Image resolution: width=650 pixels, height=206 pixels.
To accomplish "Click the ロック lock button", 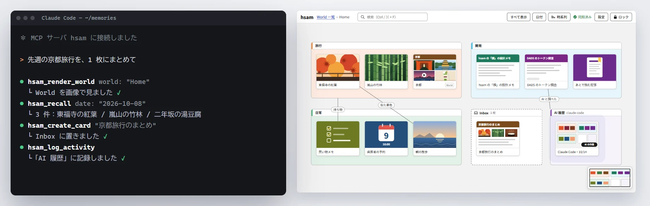I will click(621, 17).
